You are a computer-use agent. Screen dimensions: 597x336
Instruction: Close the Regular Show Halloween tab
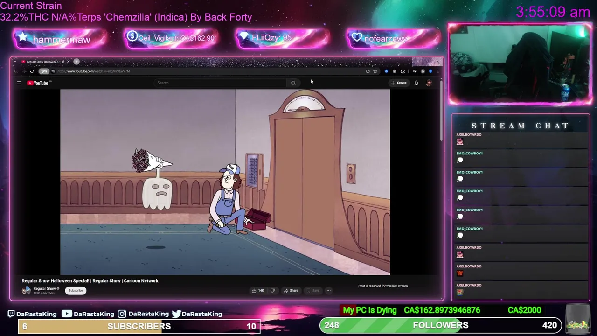point(69,62)
